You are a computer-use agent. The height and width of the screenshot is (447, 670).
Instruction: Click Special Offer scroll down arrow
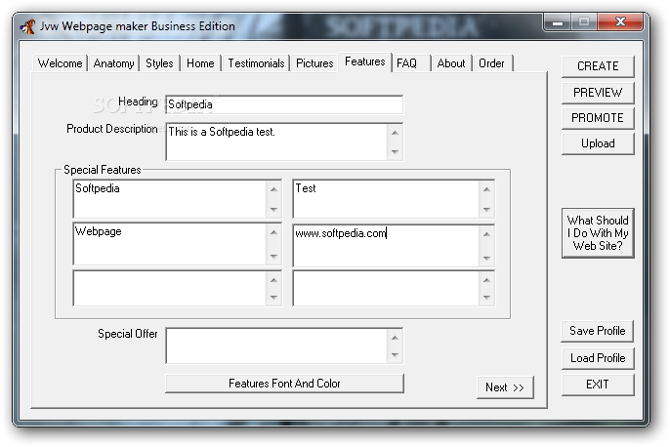(x=395, y=355)
